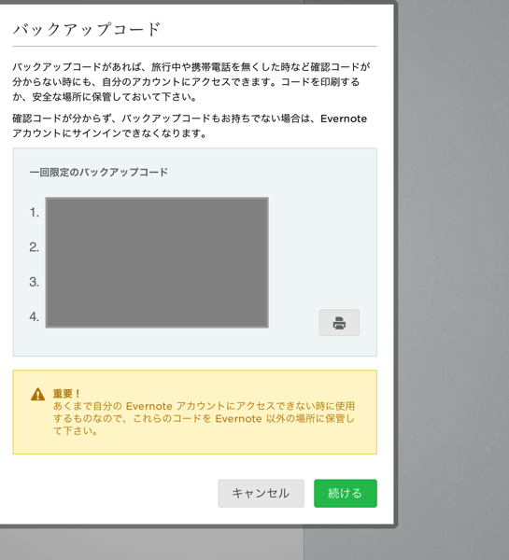Click the warning text starting あくまで自分の
Image resolution: width=509 pixels, height=560 pixels.
[x=204, y=418]
